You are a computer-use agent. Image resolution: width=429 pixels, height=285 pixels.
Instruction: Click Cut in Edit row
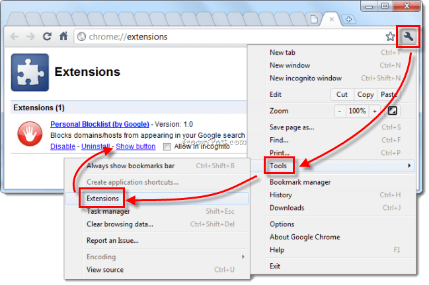pyautogui.click(x=342, y=94)
